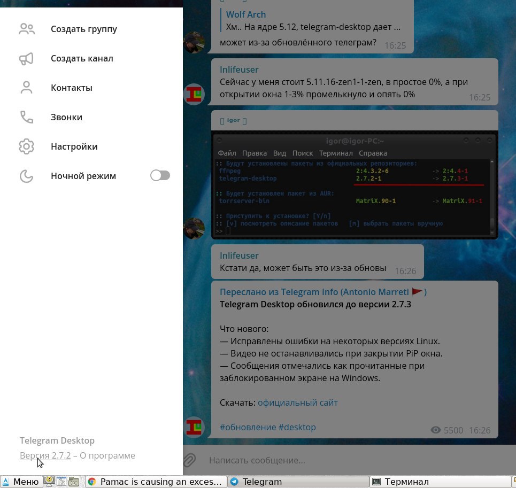Click the taskbar window switcher launcher icon
This screenshot has width=516, height=488.
click(x=61, y=482)
